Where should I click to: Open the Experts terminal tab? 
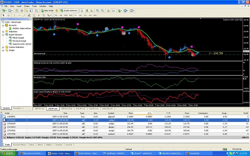click(59, 145)
